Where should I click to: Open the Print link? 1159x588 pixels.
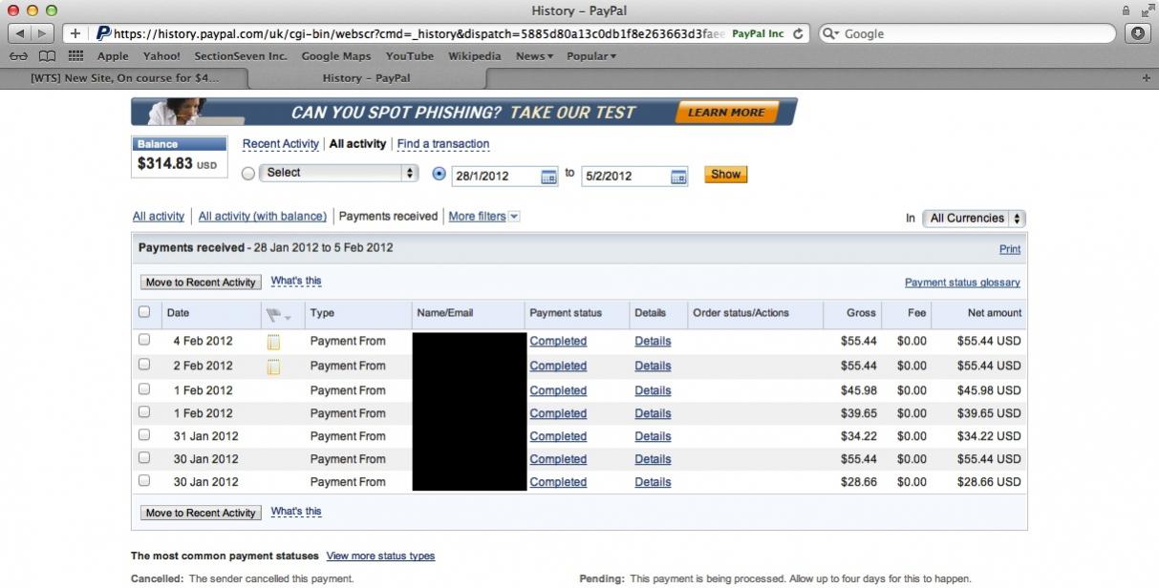[x=1010, y=249]
